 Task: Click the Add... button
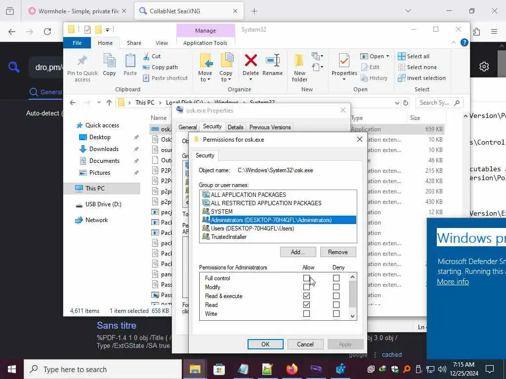pyautogui.click(x=298, y=252)
